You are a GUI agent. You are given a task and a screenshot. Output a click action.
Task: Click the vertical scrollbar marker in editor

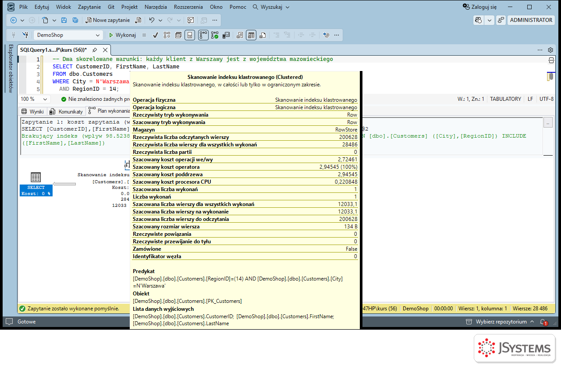tap(550, 77)
